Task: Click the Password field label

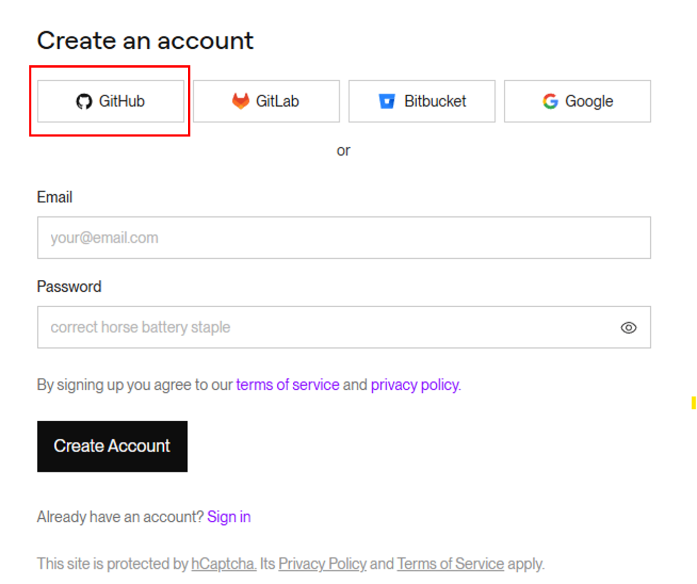Action: point(69,287)
